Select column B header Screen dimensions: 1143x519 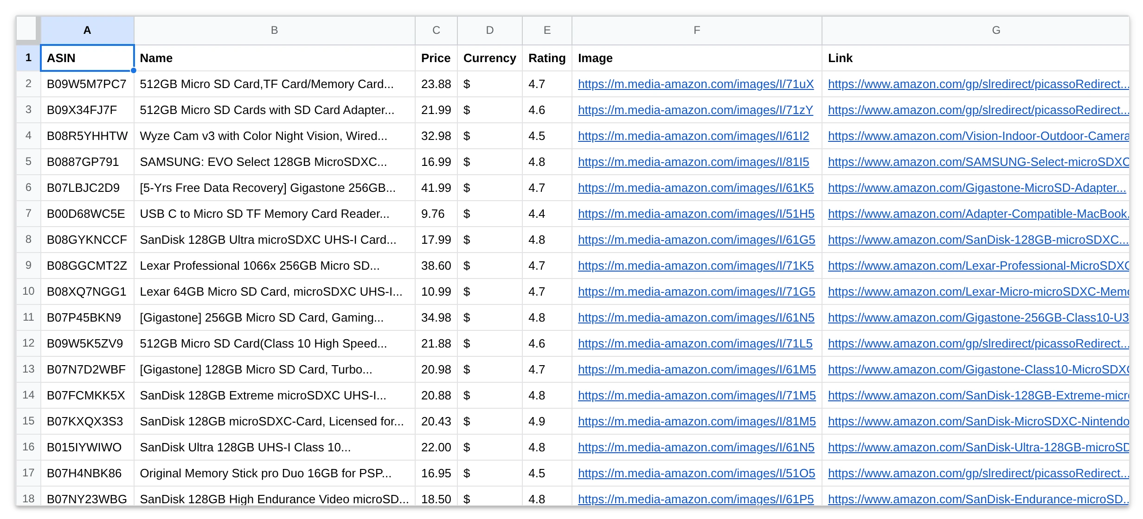click(274, 31)
